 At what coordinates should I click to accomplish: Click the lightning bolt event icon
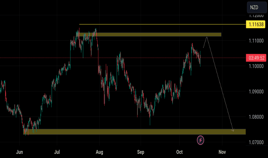(x=200, y=140)
